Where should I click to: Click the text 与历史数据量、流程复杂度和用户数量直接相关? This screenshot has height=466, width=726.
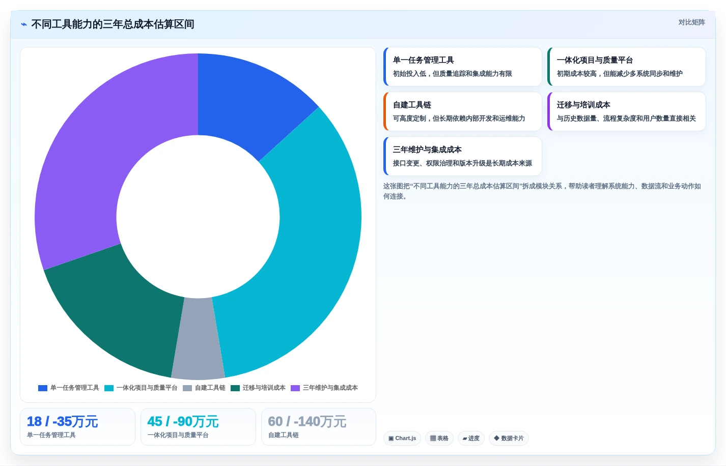coord(626,119)
